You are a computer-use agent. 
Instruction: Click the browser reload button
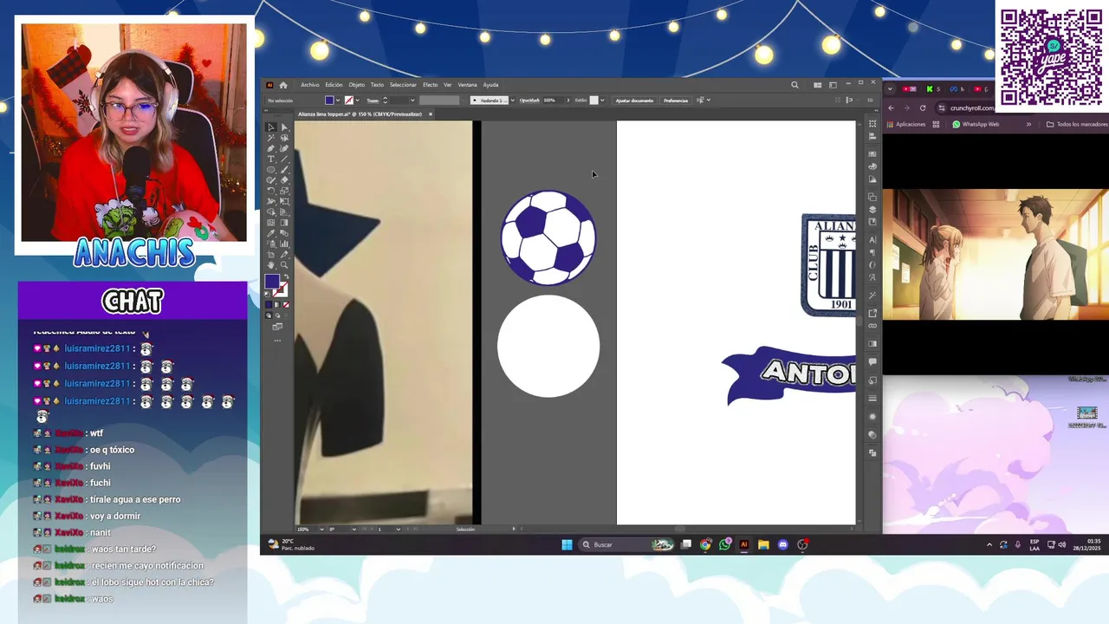point(923,108)
